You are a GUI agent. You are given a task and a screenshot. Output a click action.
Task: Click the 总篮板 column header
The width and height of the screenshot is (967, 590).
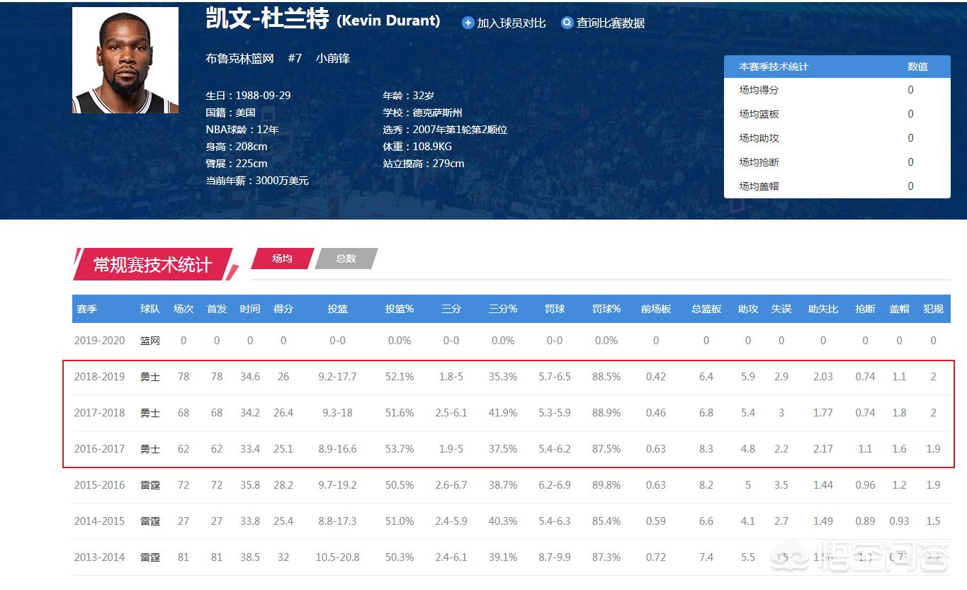[x=706, y=309]
